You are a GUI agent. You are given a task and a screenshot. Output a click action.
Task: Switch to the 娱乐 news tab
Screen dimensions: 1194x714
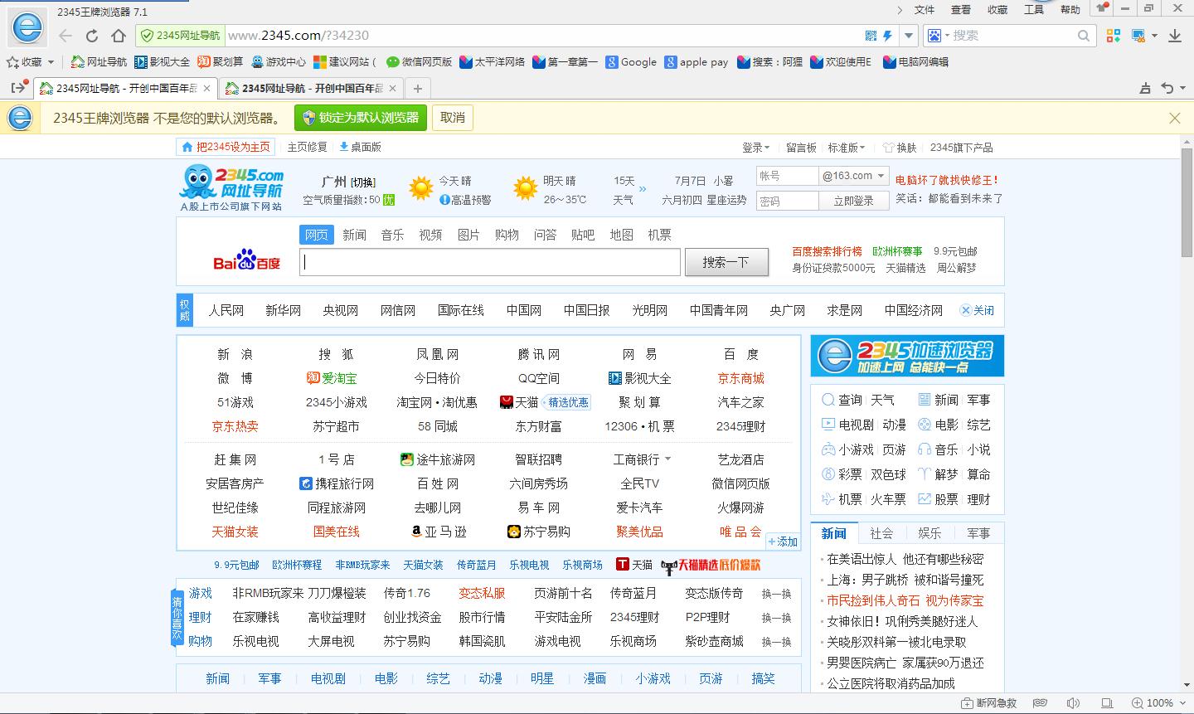(929, 533)
